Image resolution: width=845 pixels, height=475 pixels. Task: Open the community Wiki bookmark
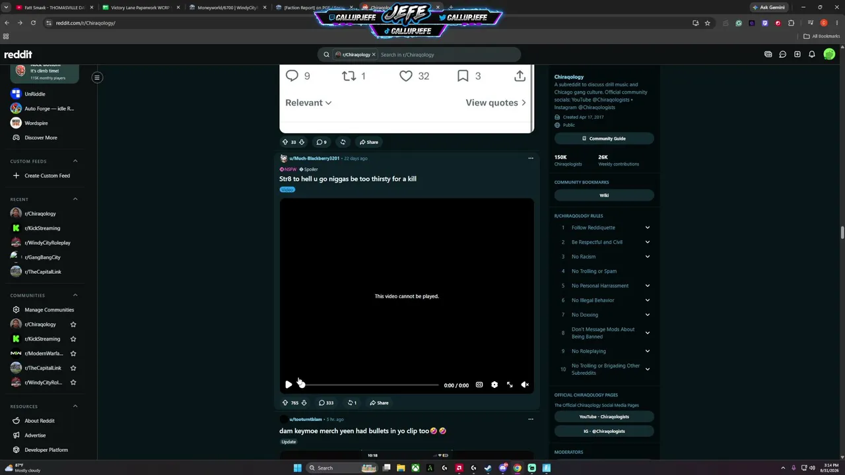(604, 195)
